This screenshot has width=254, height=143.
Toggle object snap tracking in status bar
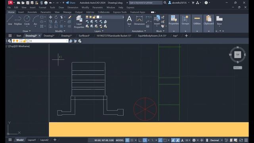click(160, 140)
